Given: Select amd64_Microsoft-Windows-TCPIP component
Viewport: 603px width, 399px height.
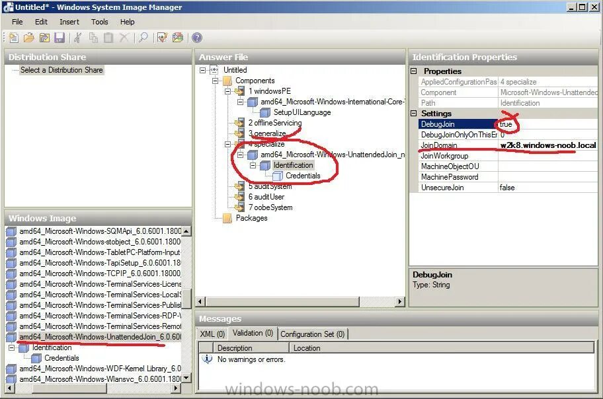Looking at the screenshot, I should [100, 273].
